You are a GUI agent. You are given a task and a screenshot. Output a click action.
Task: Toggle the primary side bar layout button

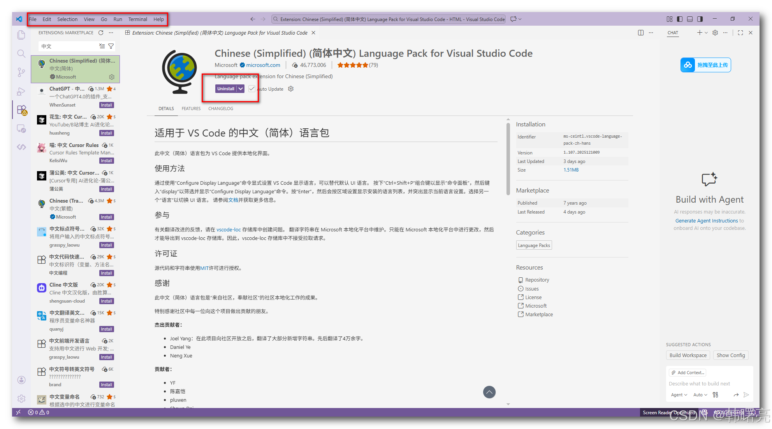(680, 19)
